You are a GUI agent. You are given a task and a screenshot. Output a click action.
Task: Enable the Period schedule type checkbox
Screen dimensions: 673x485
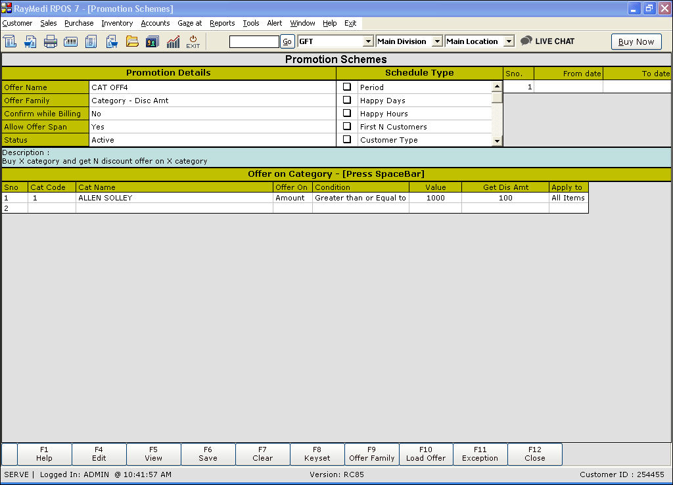347,87
